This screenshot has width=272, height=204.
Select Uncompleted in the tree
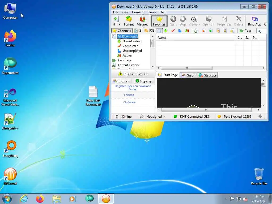[132, 51]
